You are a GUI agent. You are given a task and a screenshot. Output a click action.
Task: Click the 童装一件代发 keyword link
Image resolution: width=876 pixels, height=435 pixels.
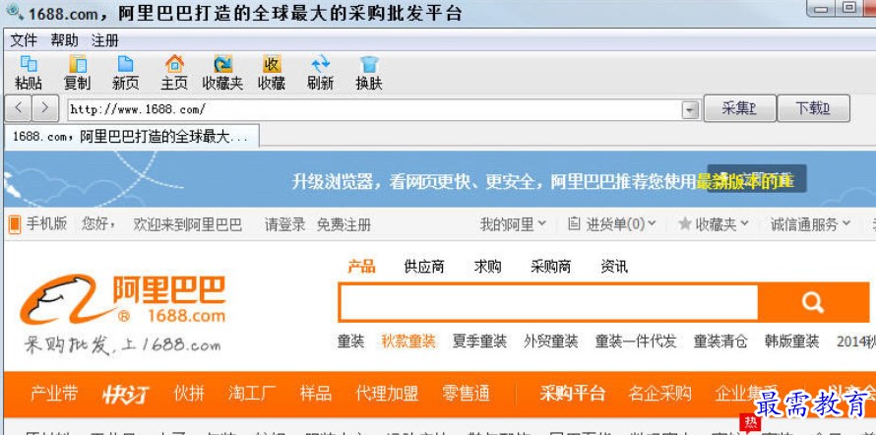pos(636,341)
